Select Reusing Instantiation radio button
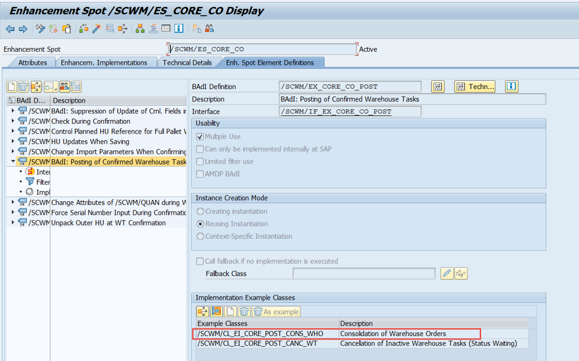The image size is (579, 361). click(200, 224)
